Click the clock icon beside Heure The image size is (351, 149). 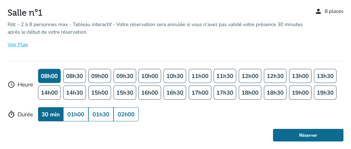[x=11, y=85]
